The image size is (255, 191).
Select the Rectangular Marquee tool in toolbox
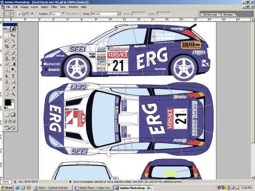(7, 35)
